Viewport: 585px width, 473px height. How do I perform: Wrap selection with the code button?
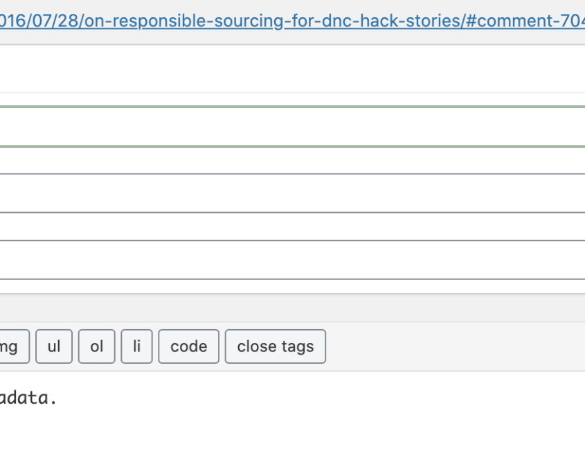pyautogui.click(x=188, y=346)
